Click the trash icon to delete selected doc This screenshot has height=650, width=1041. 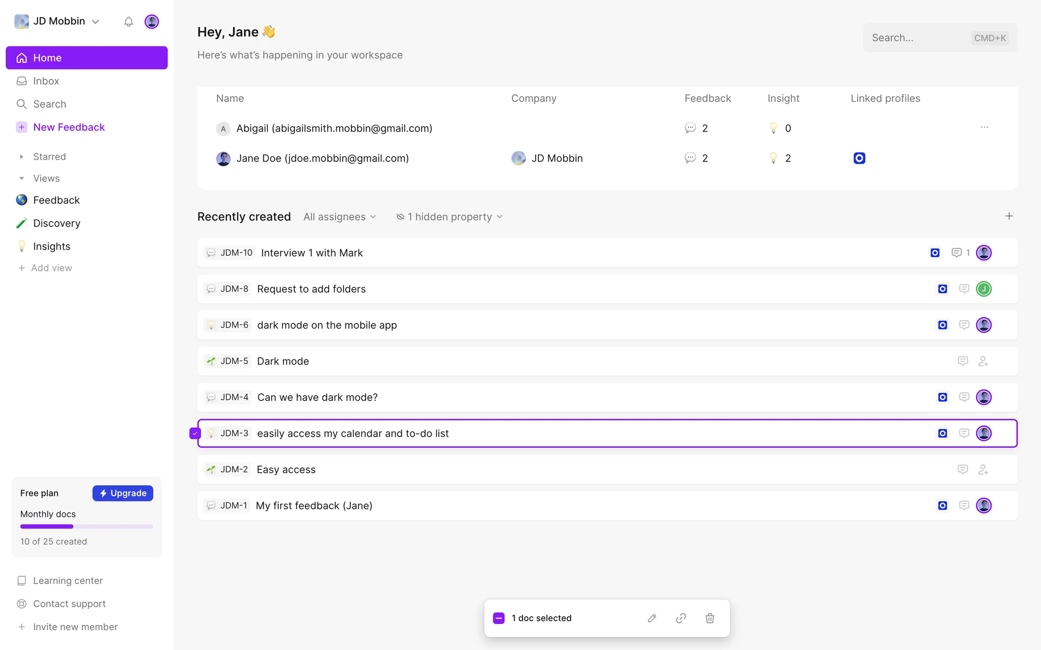pyautogui.click(x=710, y=618)
